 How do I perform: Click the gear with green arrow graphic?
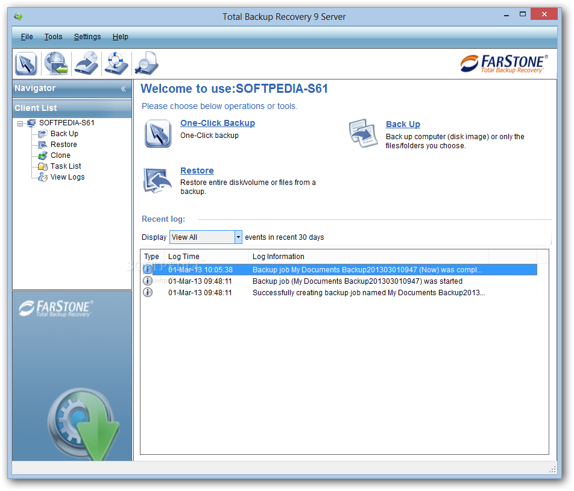pyautogui.click(x=83, y=424)
